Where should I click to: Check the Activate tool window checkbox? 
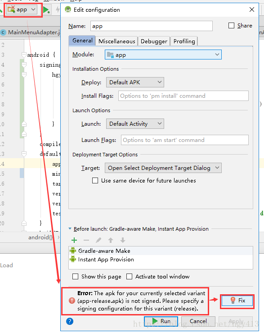129,276
